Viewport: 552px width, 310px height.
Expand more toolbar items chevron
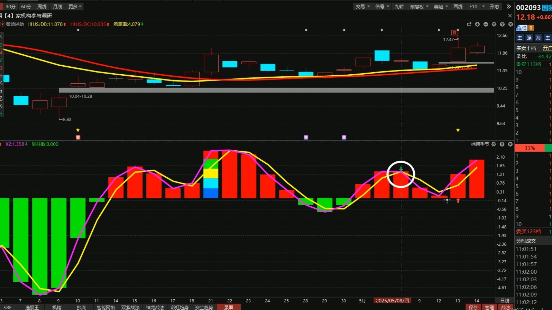point(508,7)
